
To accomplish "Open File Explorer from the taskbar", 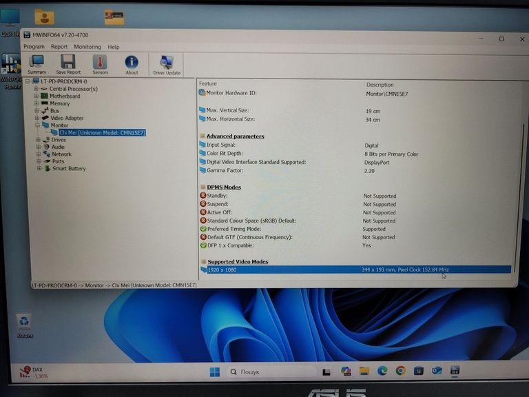I will (364, 371).
